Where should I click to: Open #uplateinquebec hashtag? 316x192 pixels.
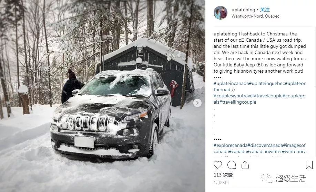(267, 84)
